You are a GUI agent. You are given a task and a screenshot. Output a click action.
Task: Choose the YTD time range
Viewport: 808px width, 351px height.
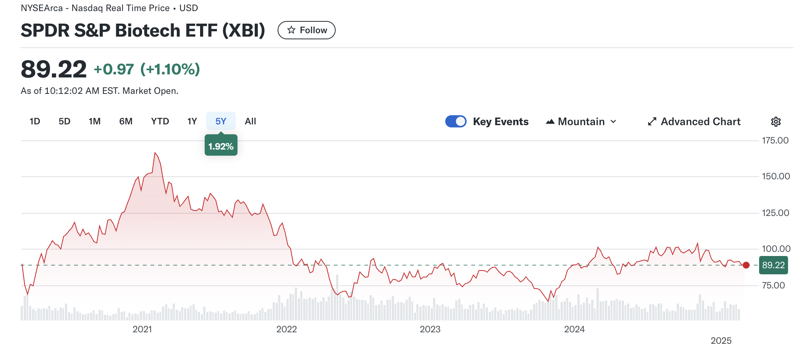160,121
